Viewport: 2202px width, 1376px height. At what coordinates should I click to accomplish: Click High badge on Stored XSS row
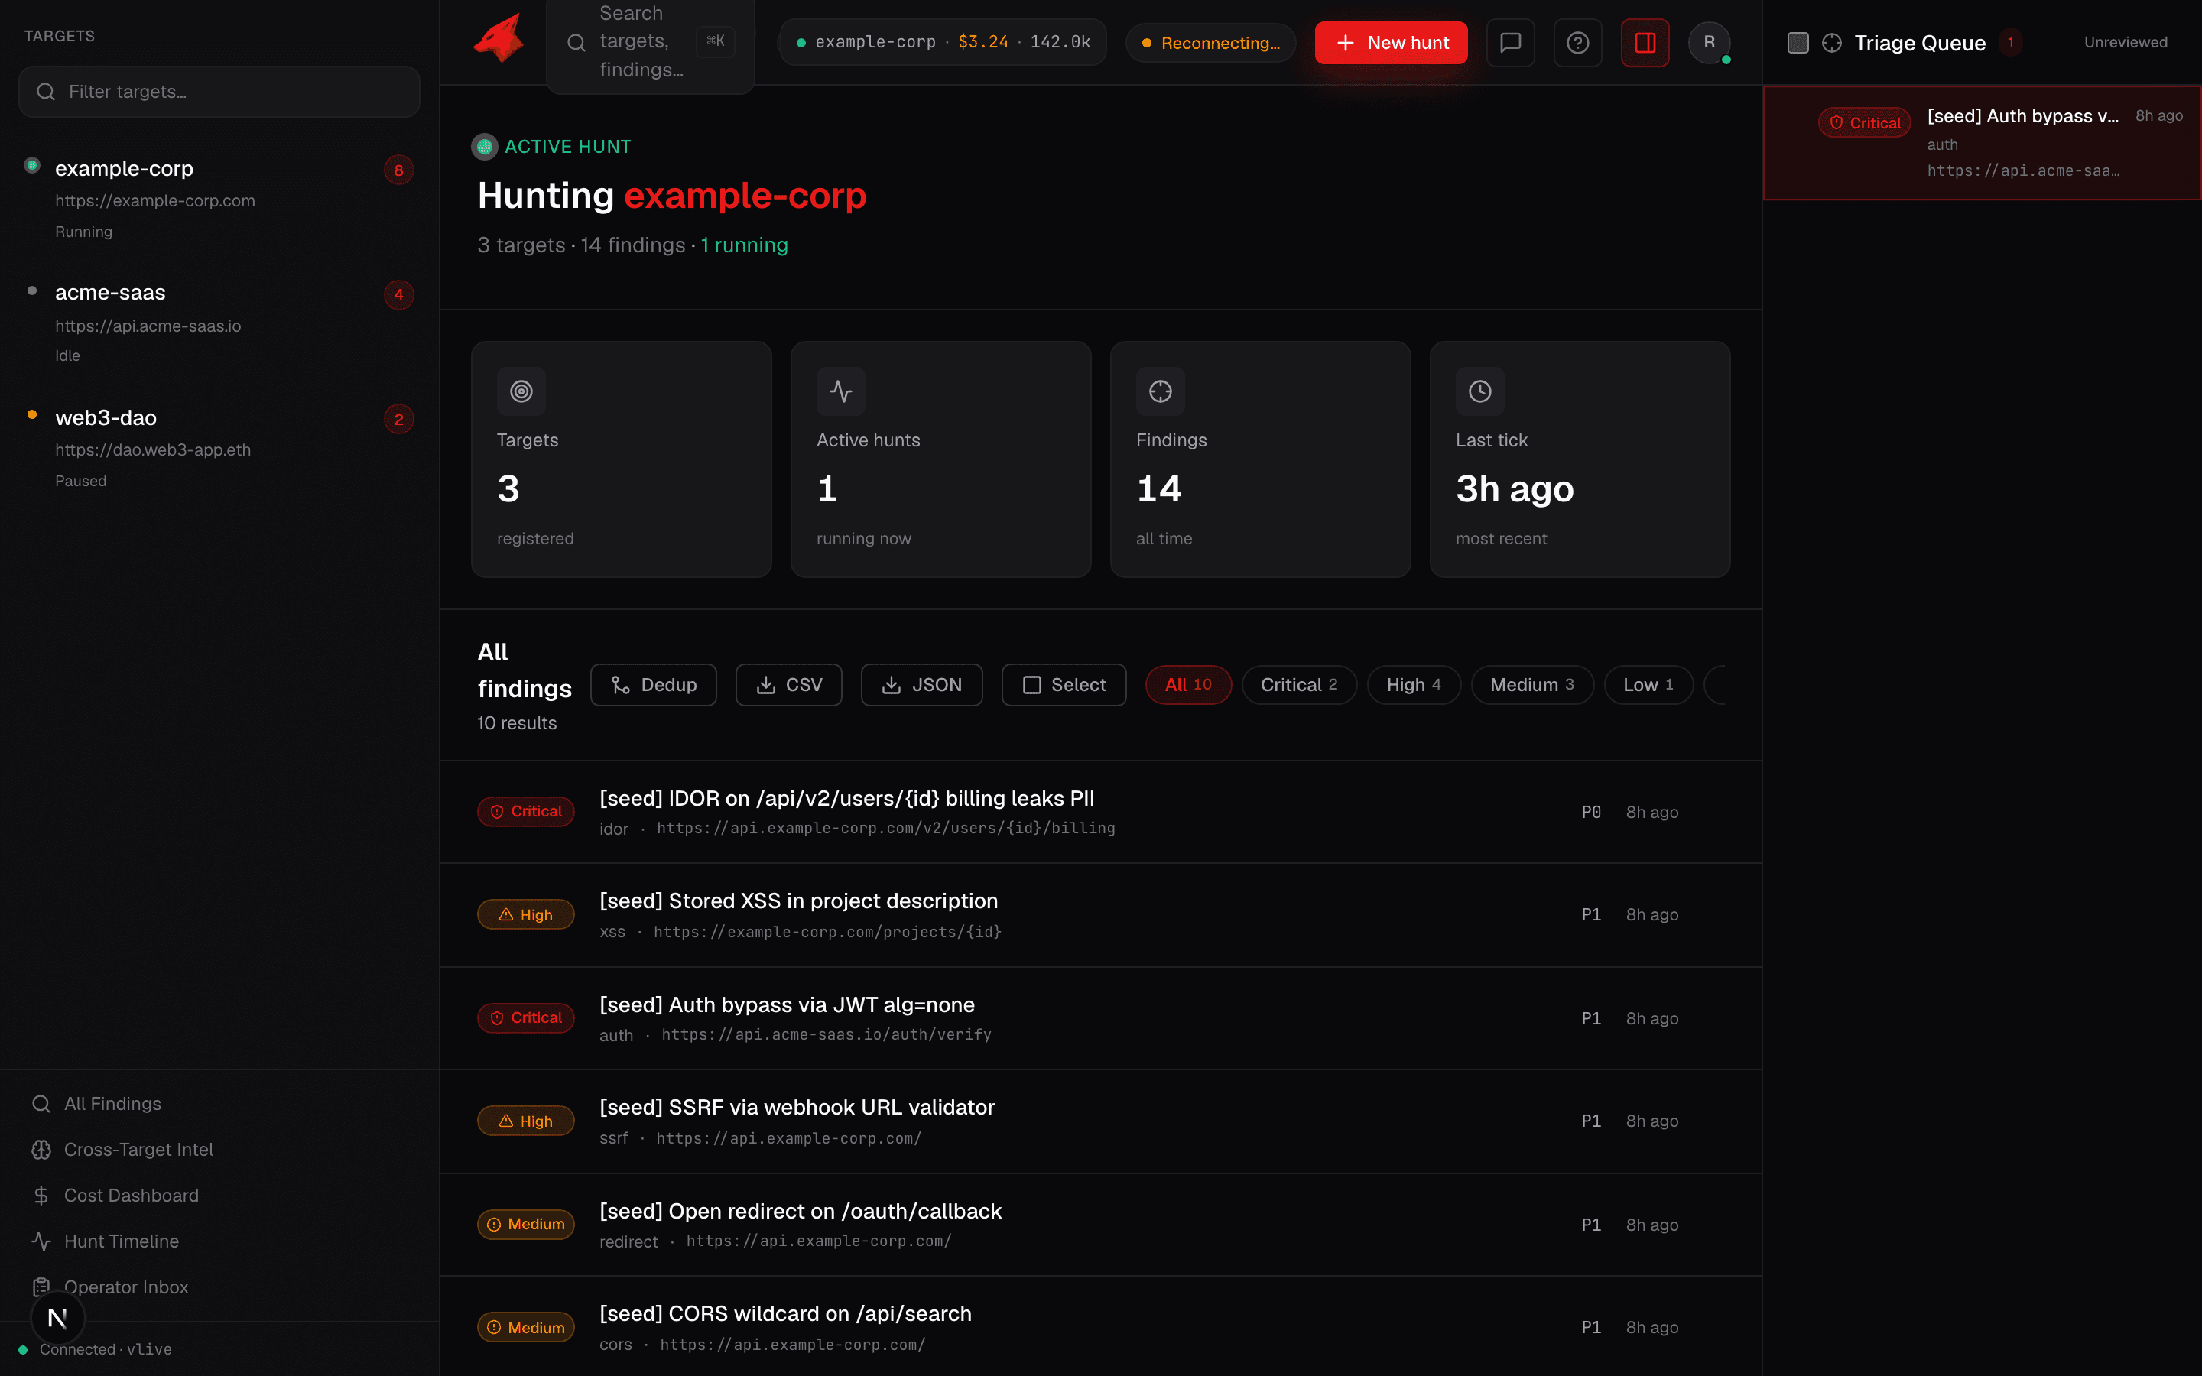coord(526,914)
